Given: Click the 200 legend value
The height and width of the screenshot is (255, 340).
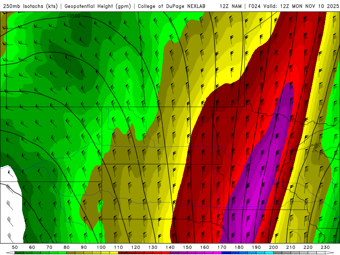Looking at the screenshot, I should pyautogui.click(x=273, y=247).
